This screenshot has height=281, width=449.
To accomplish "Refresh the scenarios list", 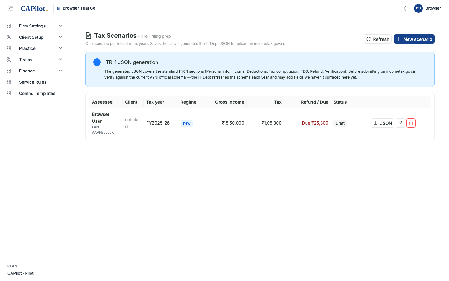I will [x=378, y=39].
